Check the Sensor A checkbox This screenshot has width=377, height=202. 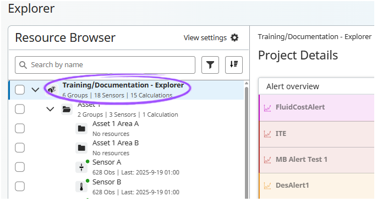(20, 167)
